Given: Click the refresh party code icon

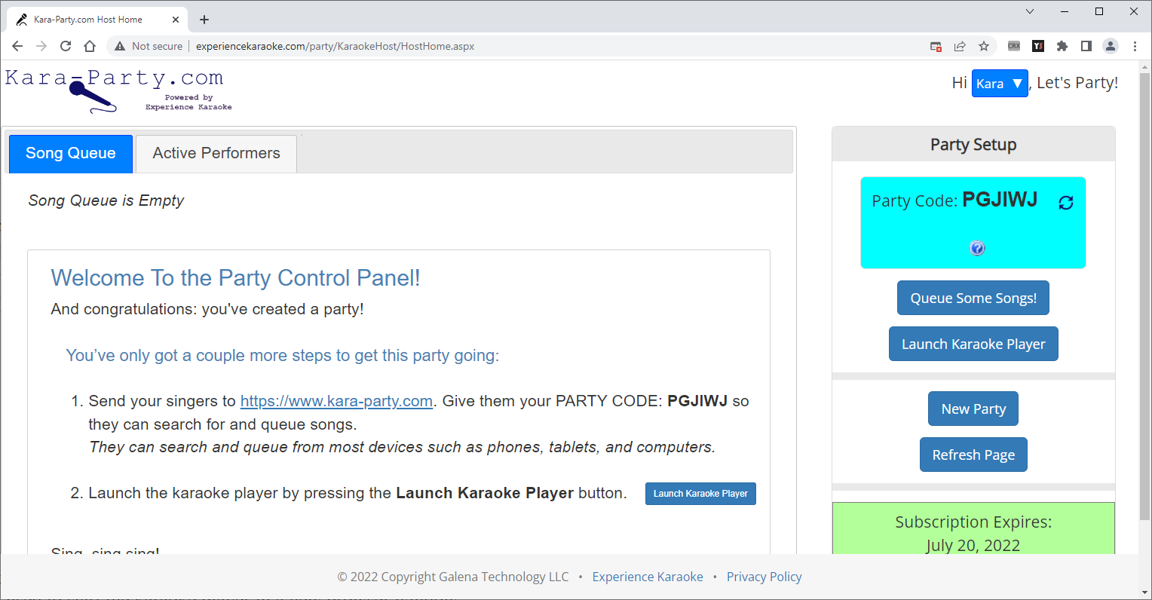Looking at the screenshot, I should (x=1066, y=202).
